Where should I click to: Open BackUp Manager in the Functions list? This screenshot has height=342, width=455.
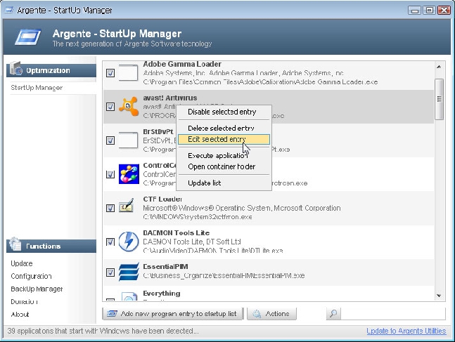point(37,289)
